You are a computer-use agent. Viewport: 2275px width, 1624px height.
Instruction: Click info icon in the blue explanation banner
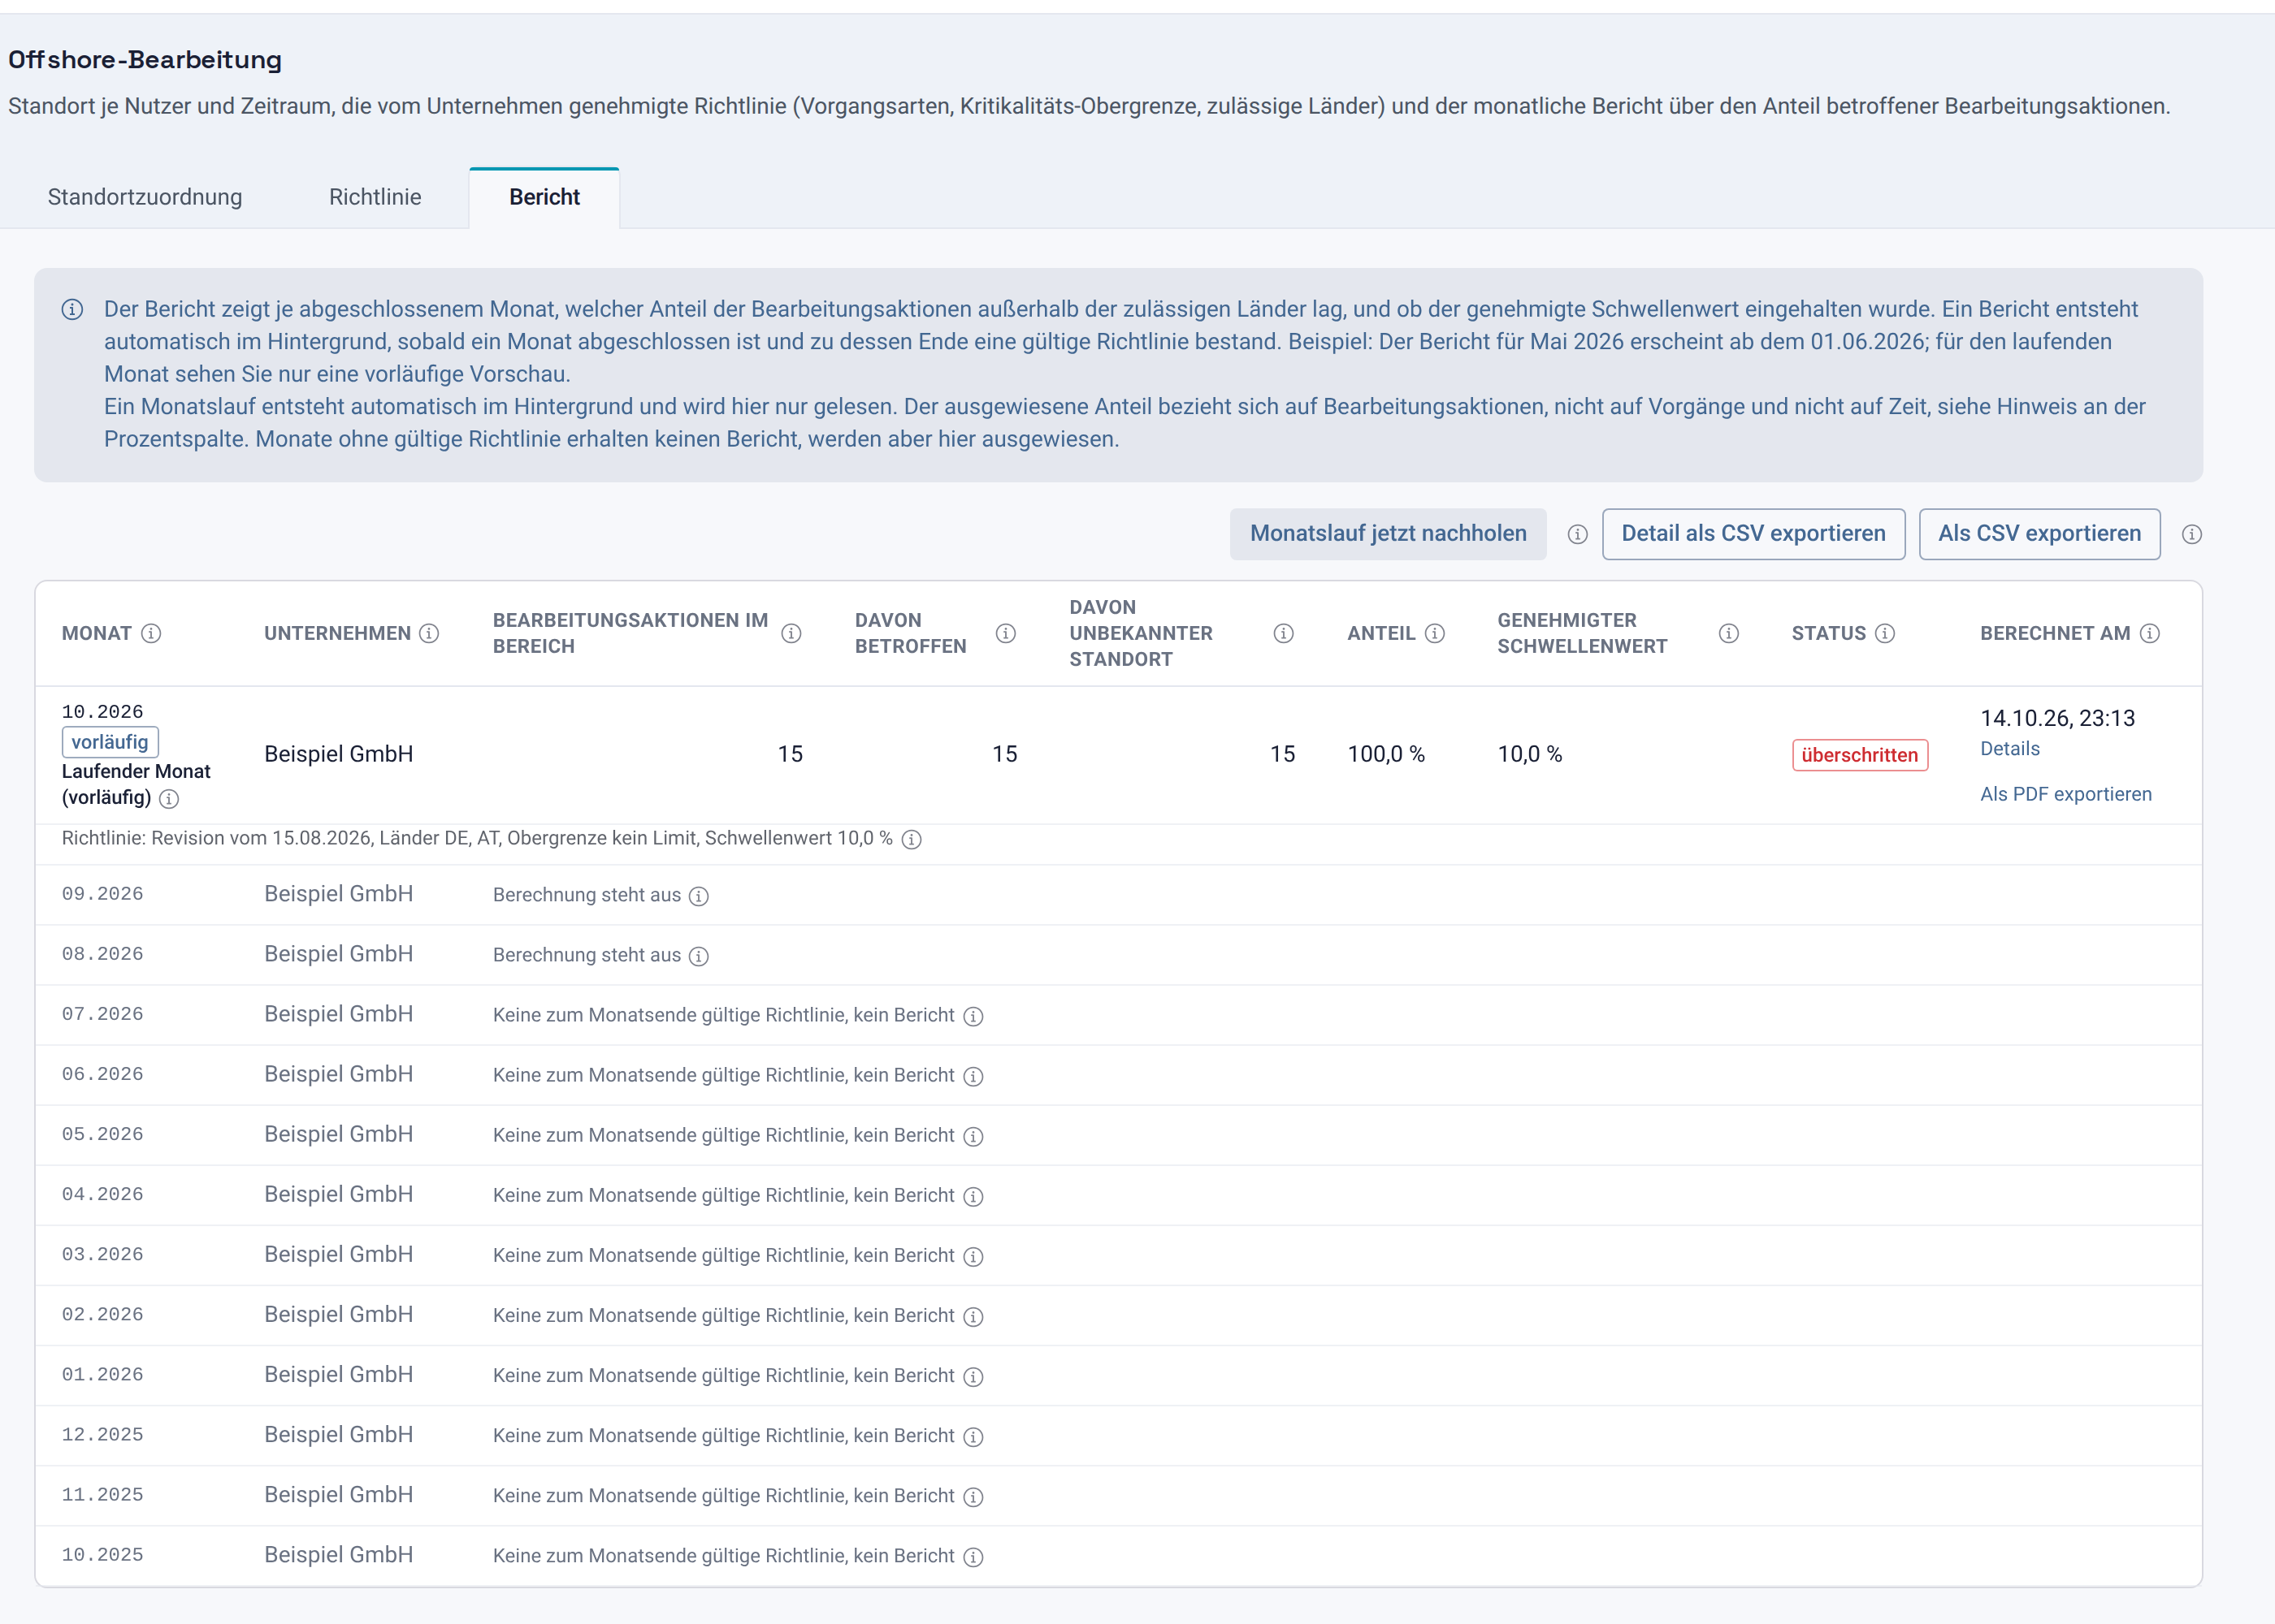pos(72,309)
